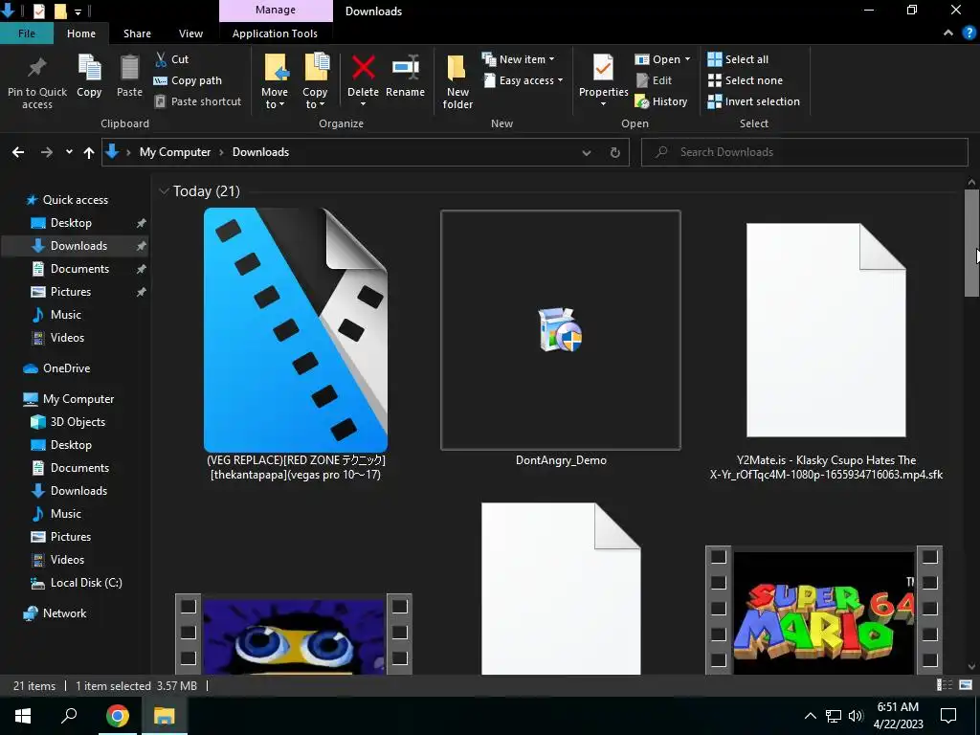
Task: Click the Copy ribbon icon
Action: point(89,68)
